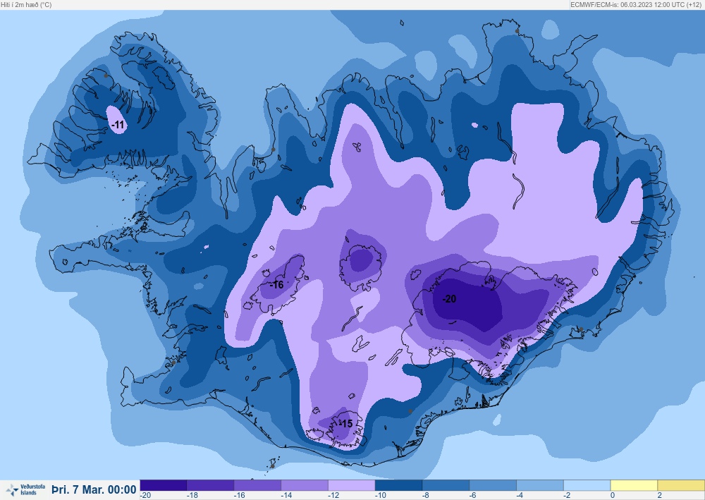Click the station dot on the northeast peninsula tip
Image resolution: width=705 pixels, height=500 pixels.
click(517, 31)
